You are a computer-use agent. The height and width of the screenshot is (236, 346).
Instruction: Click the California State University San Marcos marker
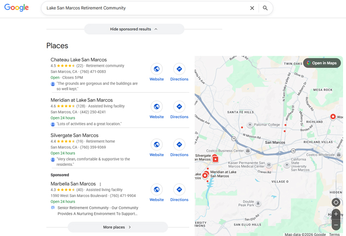(287, 164)
